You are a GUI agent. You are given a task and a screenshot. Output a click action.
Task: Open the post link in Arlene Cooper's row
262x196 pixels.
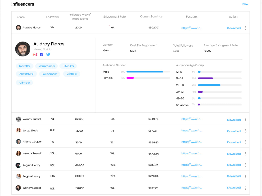(192, 142)
